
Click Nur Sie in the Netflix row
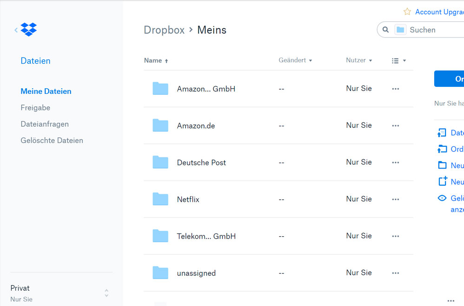tap(359, 199)
